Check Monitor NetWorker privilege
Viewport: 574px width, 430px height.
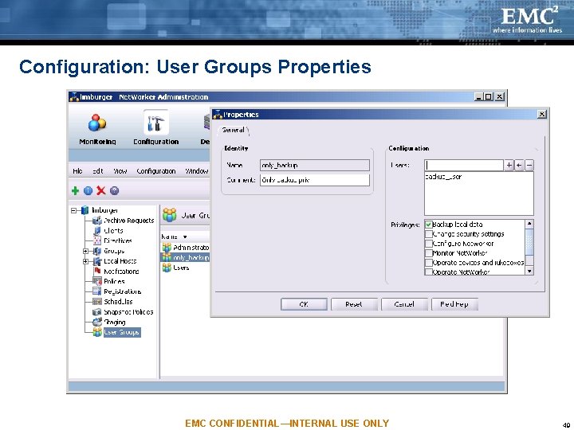[x=428, y=253]
